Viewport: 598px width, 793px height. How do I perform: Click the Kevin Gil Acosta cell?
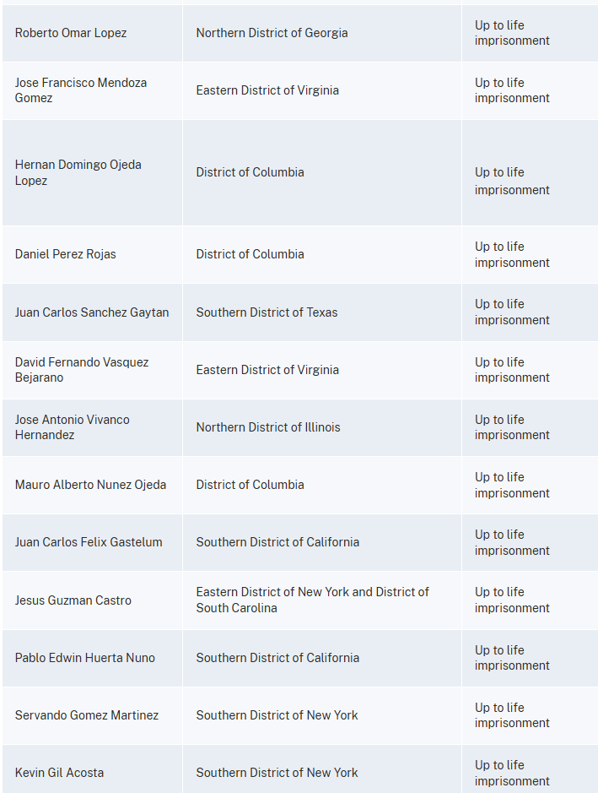pyautogui.click(x=59, y=773)
